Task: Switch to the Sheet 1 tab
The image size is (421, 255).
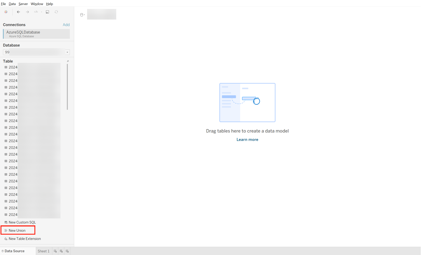Action: [x=43, y=251]
